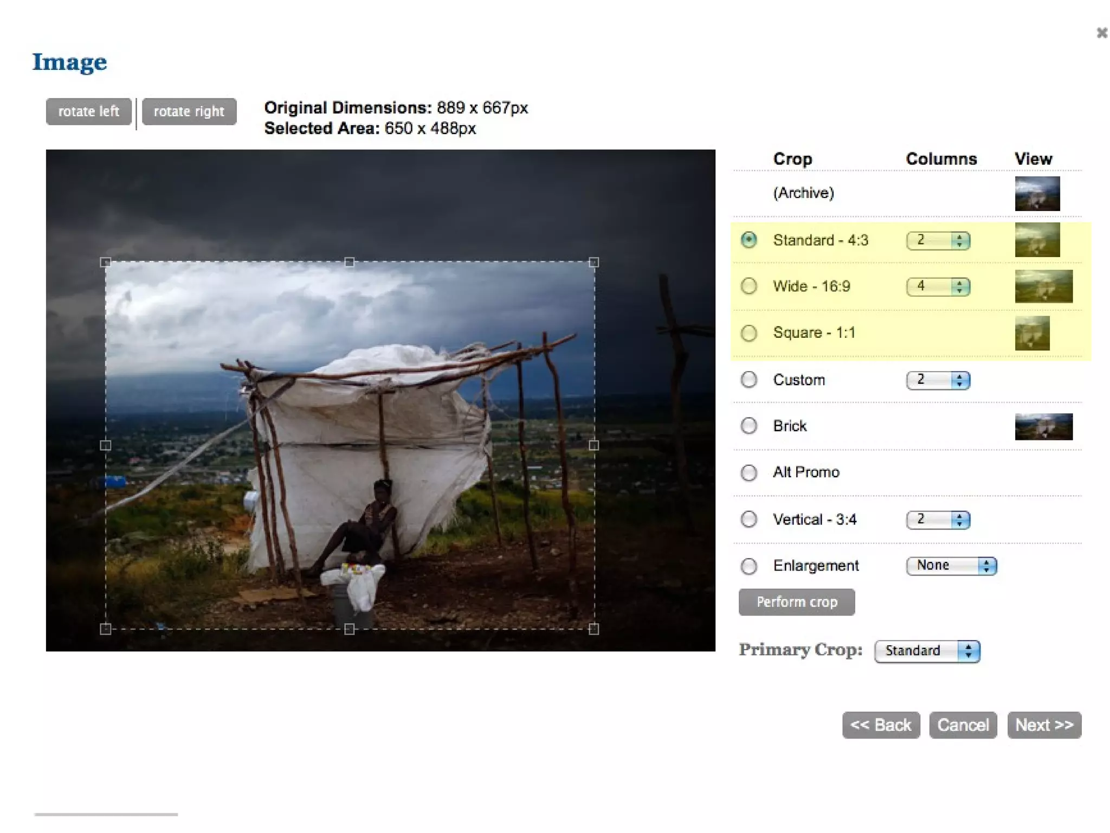Click the Brick crop preview thumbnail
The image size is (1110, 833).
pos(1043,426)
